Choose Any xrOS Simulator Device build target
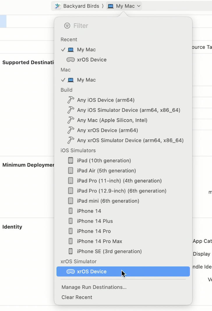 coord(123,140)
